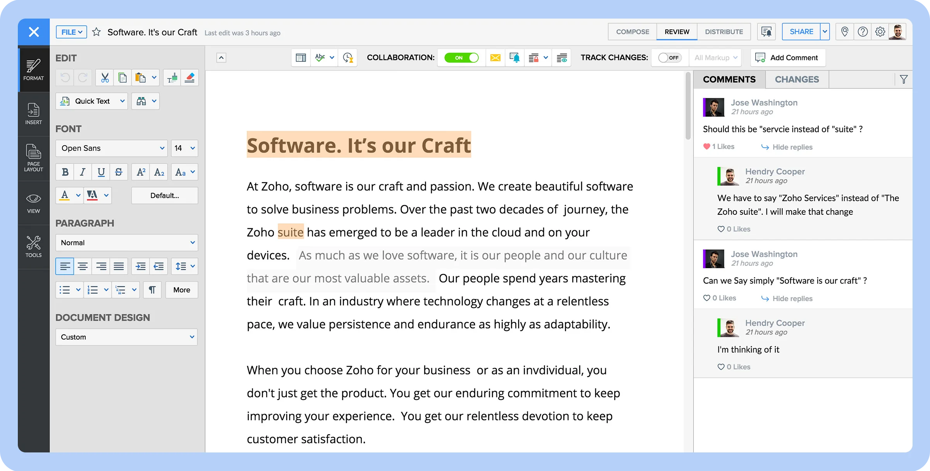Screen dimensions: 930x471
Task: Switch to DISTRIBUTE mode tab
Action: click(724, 32)
